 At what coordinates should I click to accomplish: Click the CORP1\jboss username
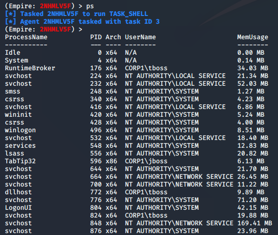coord(146,161)
